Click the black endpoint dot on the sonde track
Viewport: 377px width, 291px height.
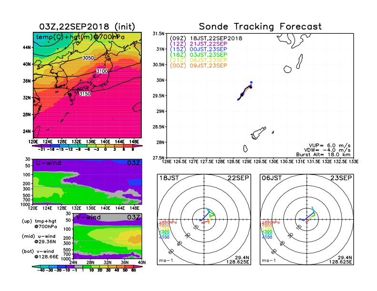click(251, 87)
